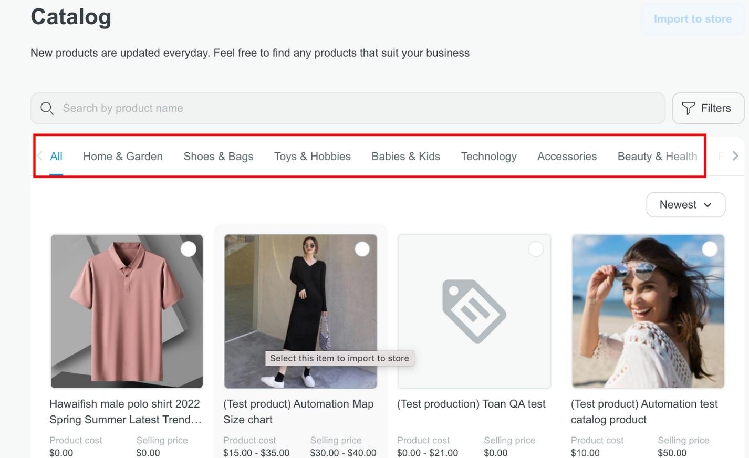Screen dimensions: 749x458
Task: Click the right arrow to reveal more categories
Action: click(x=735, y=156)
